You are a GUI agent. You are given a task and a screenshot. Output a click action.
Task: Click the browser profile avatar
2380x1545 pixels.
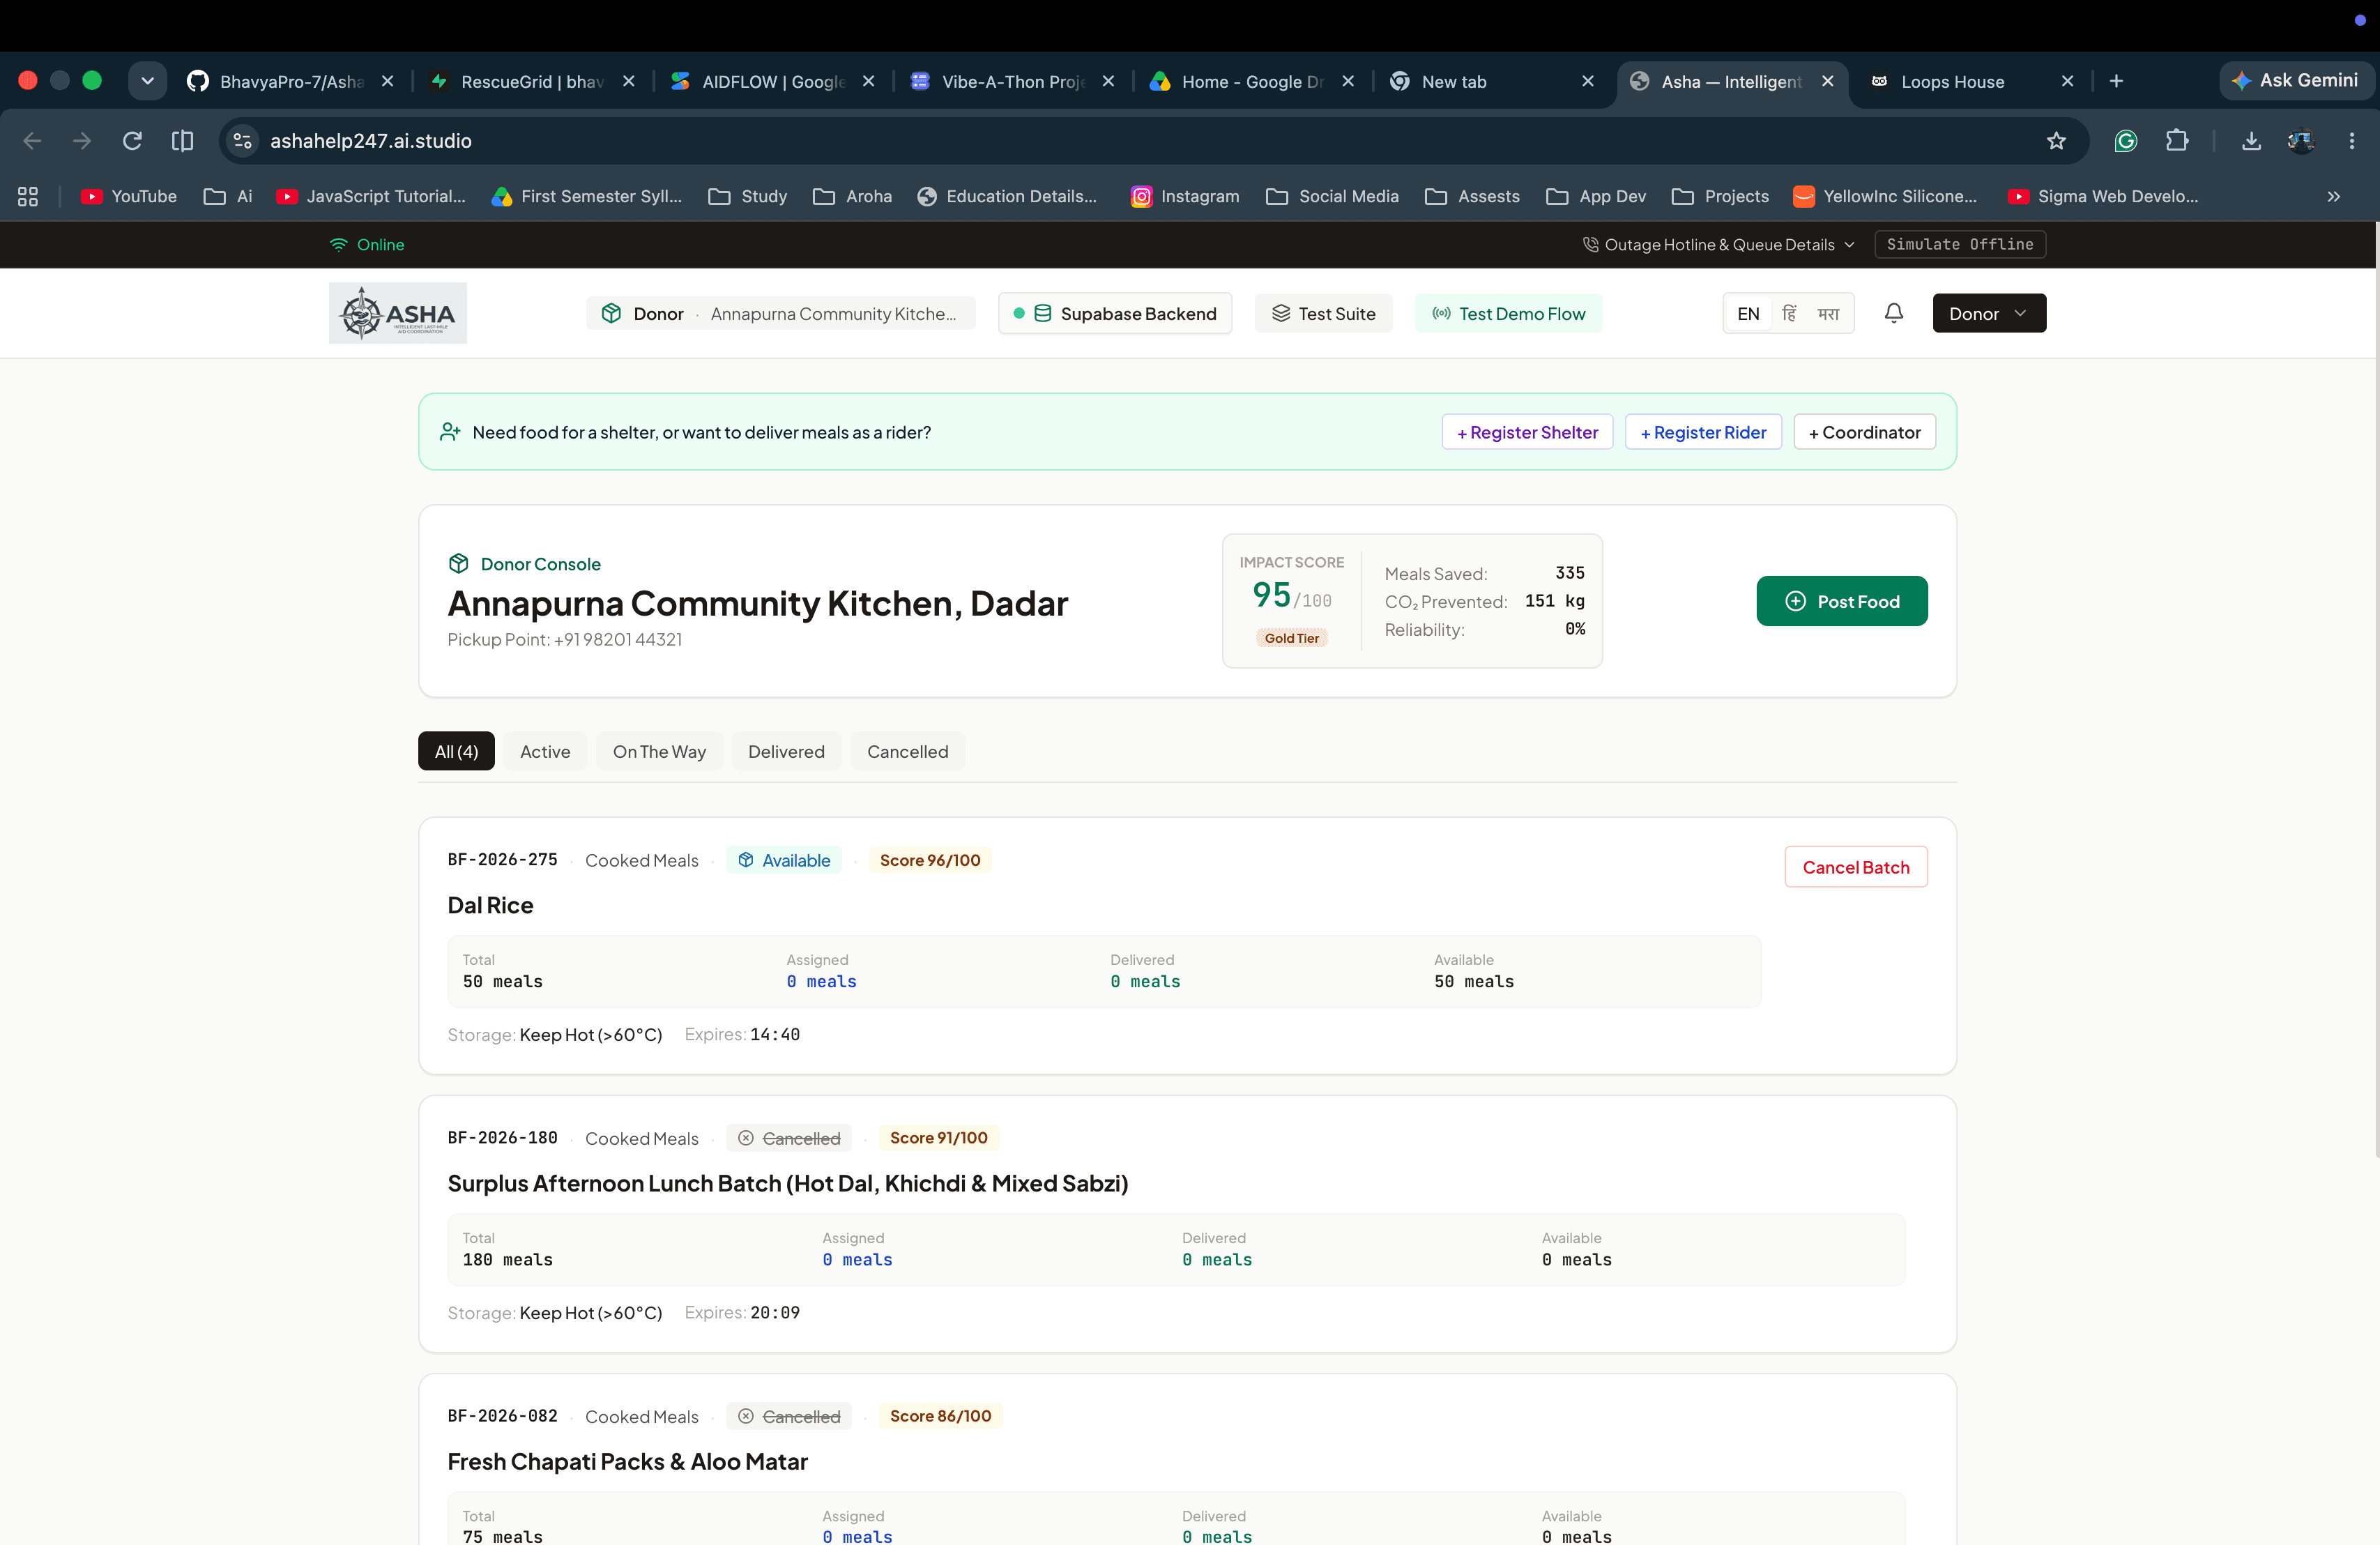coord(2301,141)
